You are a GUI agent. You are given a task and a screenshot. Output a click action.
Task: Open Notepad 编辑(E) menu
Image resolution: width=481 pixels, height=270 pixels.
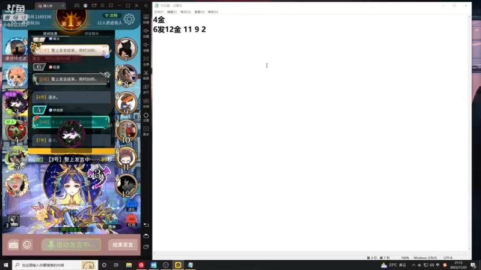pyautogui.click(x=172, y=12)
